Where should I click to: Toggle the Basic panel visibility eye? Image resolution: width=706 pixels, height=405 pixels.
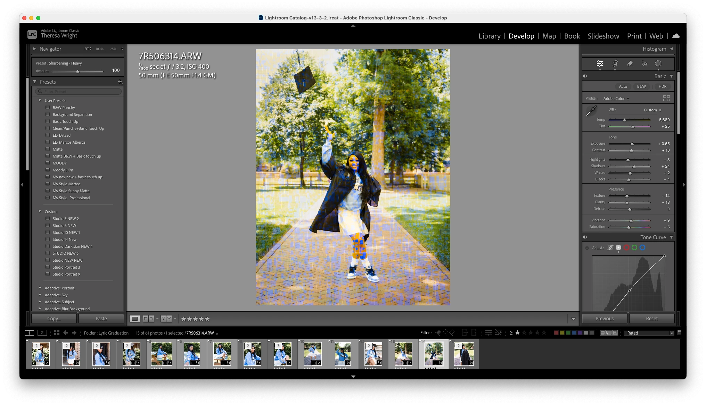coord(585,76)
